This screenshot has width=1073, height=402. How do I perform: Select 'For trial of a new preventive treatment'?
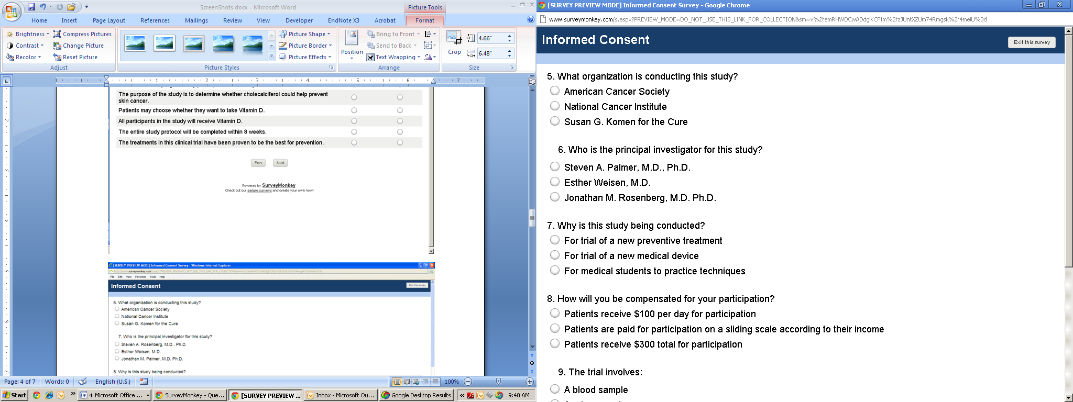point(555,240)
